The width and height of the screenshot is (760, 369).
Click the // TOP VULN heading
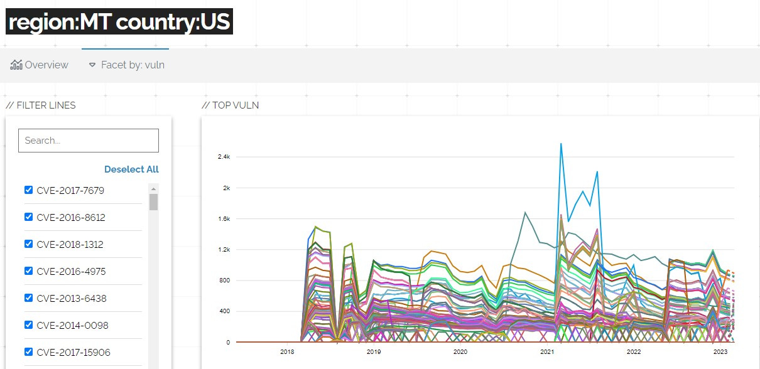[x=231, y=105]
